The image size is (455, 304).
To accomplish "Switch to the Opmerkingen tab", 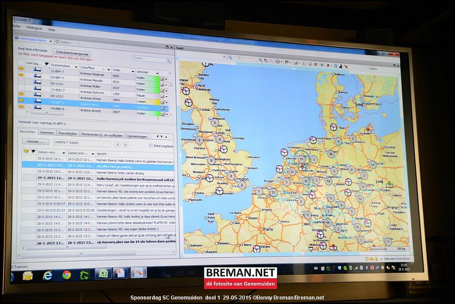I will [136, 136].
